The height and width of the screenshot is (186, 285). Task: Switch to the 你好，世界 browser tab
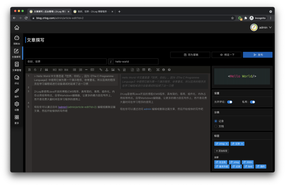point(93,12)
